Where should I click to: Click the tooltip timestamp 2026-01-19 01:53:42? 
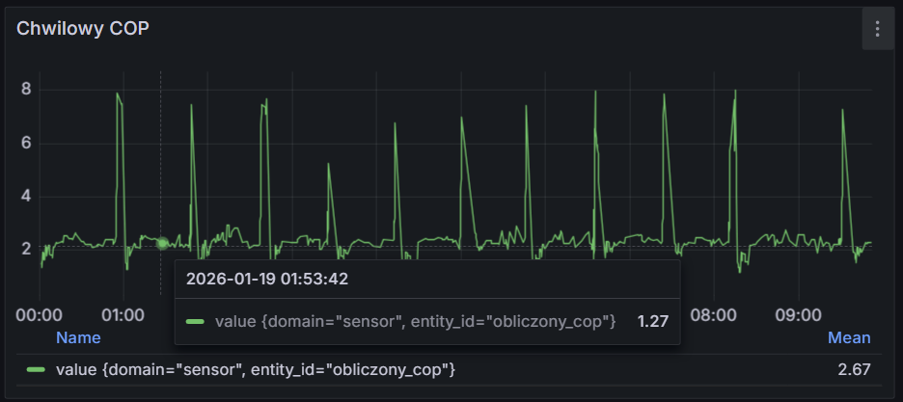click(267, 281)
